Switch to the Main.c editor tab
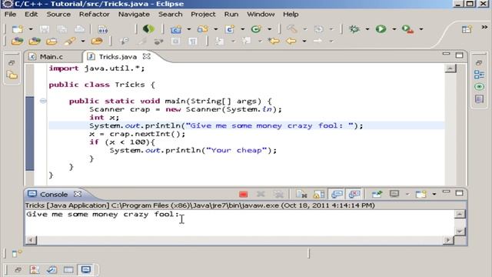Viewport: 492px width, 277px height. coord(52,57)
